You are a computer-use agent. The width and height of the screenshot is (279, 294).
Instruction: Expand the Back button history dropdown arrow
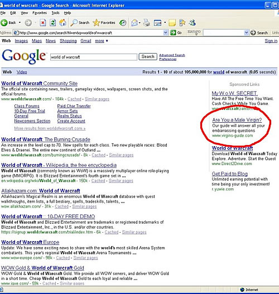(x=20, y=23)
